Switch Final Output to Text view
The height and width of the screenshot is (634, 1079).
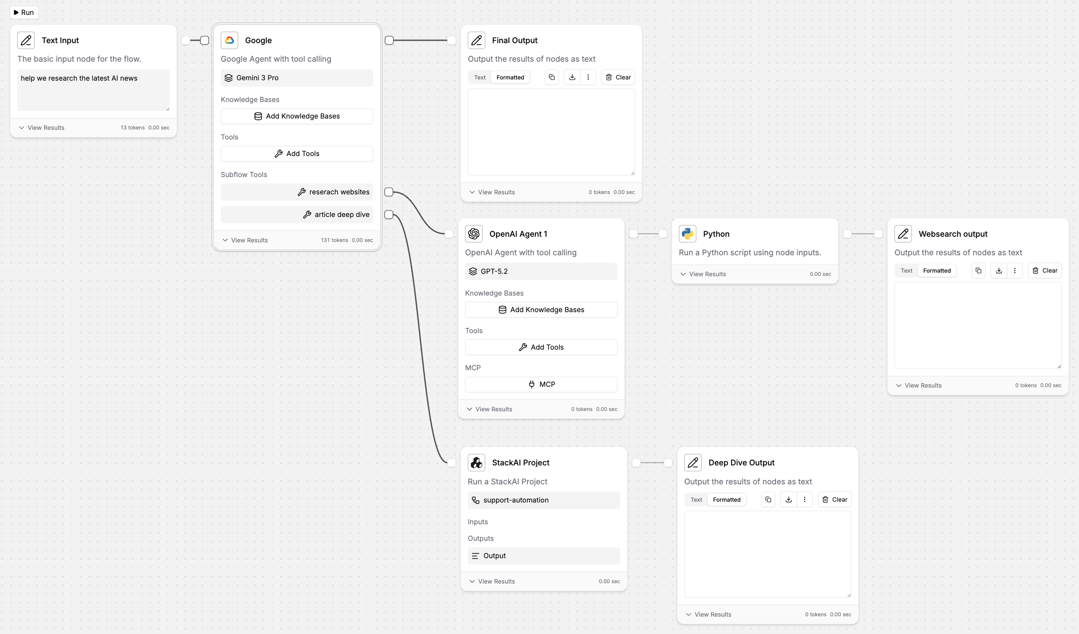click(x=479, y=77)
